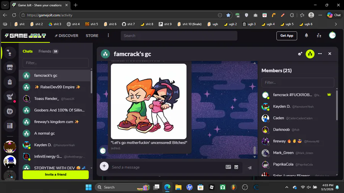344x193 pixels.
Task: Open the RalseiDev99 Empire chat
Action: pos(55,87)
